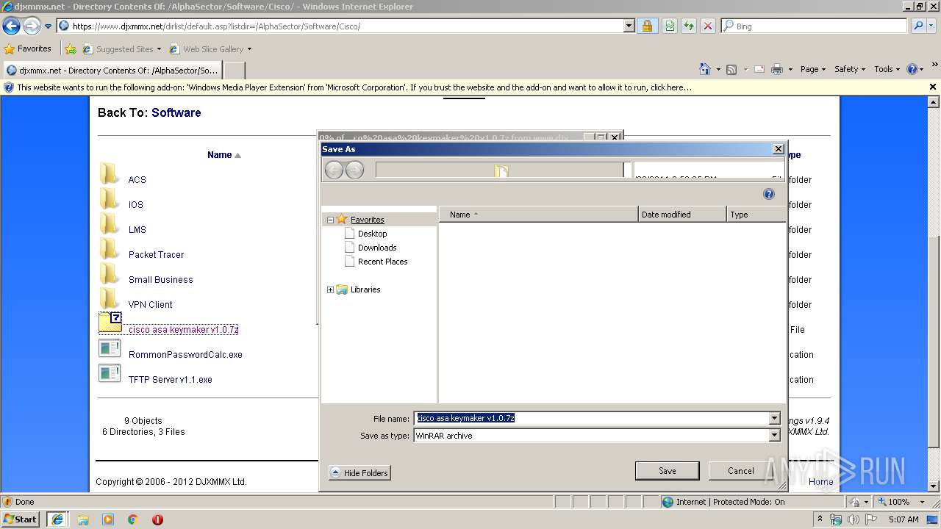Open Windows Explorer from taskbar
Screen dimensions: 941x529
[83, 519]
